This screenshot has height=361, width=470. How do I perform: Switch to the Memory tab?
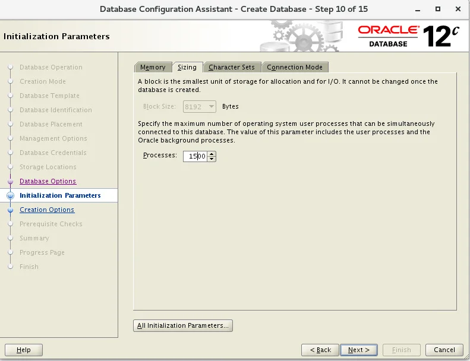coord(153,68)
